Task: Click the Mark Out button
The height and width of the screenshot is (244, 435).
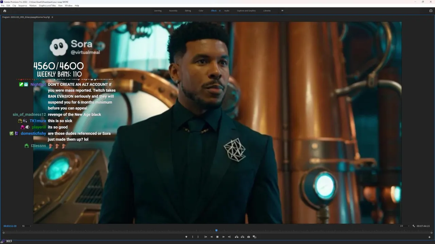Action: [198, 237]
